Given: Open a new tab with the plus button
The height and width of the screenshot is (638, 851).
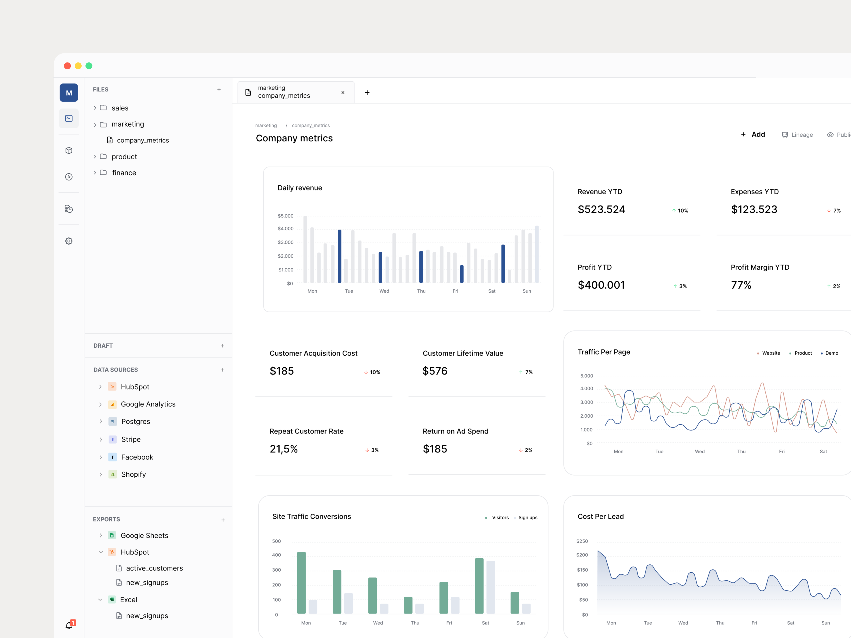Looking at the screenshot, I should 367,92.
